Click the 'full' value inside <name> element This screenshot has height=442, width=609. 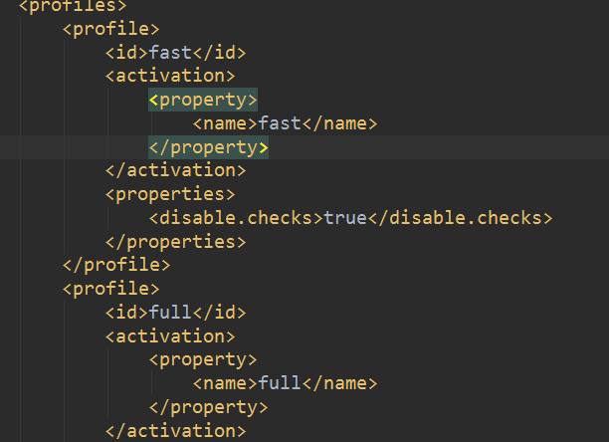280,383
